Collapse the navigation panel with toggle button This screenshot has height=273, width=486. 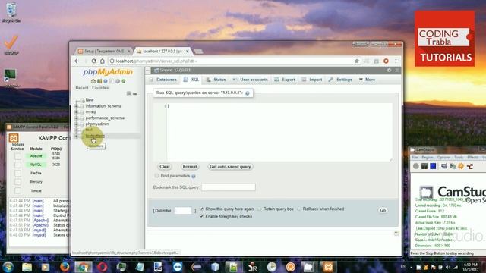coord(148,71)
